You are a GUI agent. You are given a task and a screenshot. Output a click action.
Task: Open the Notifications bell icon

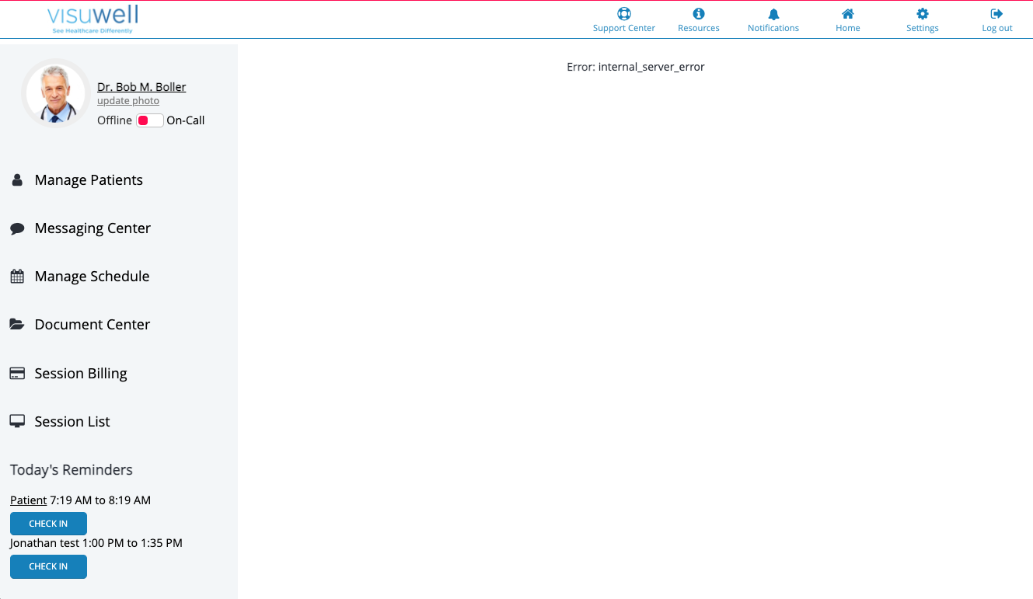[773, 12]
